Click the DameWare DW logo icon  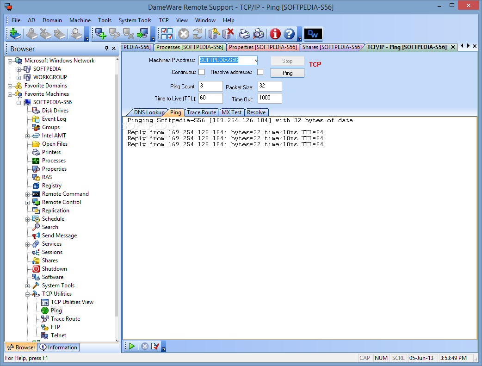[x=313, y=34]
